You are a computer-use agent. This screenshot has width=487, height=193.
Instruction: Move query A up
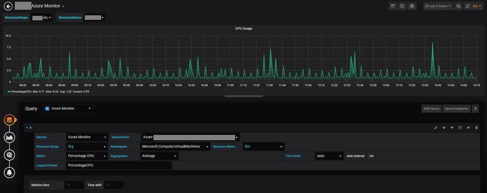[452, 128]
